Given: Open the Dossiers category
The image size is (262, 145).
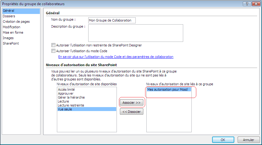Looking at the screenshot, I should pos(9,16).
